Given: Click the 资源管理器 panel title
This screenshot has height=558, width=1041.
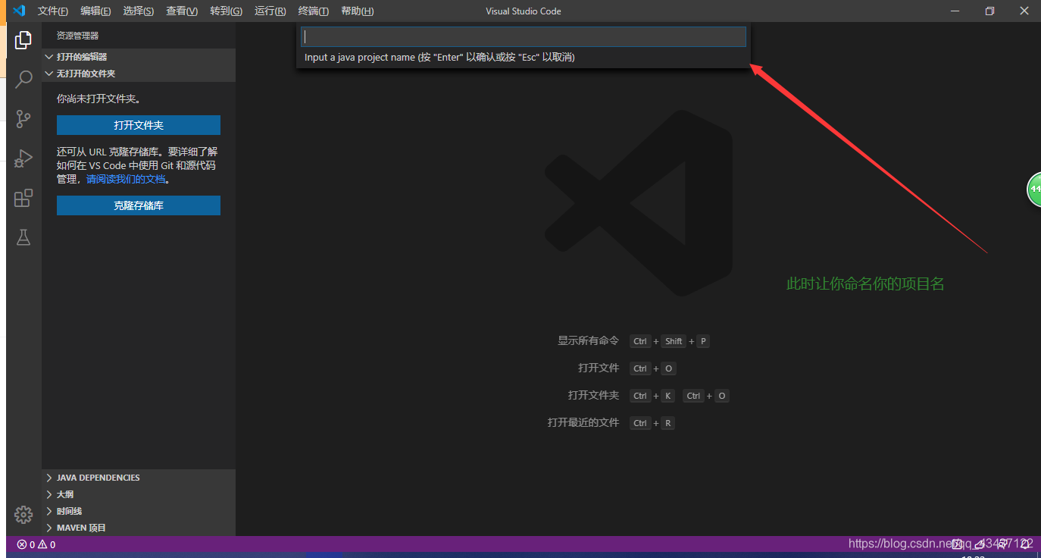Looking at the screenshot, I should (77, 36).
